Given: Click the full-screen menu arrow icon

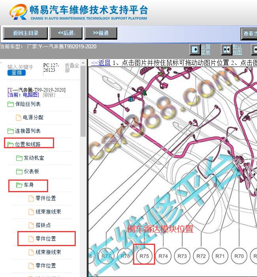Looking at the screenshot, I should (x=195, y=50).
